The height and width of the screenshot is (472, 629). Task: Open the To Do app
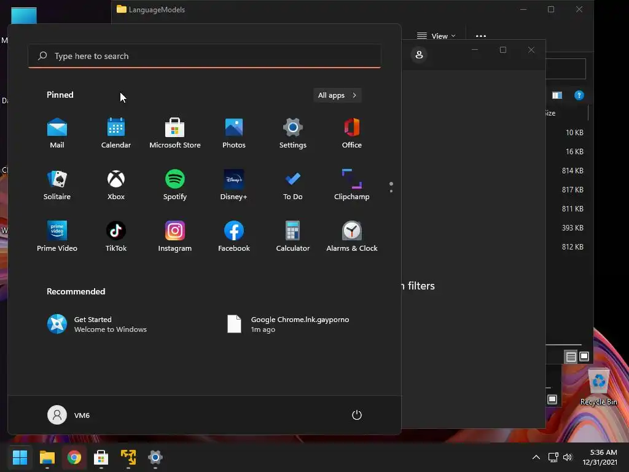(x=293, y=185)
